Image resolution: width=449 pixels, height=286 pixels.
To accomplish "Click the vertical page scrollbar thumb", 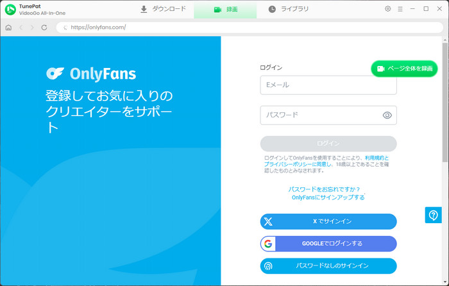I will coord(445,102).
